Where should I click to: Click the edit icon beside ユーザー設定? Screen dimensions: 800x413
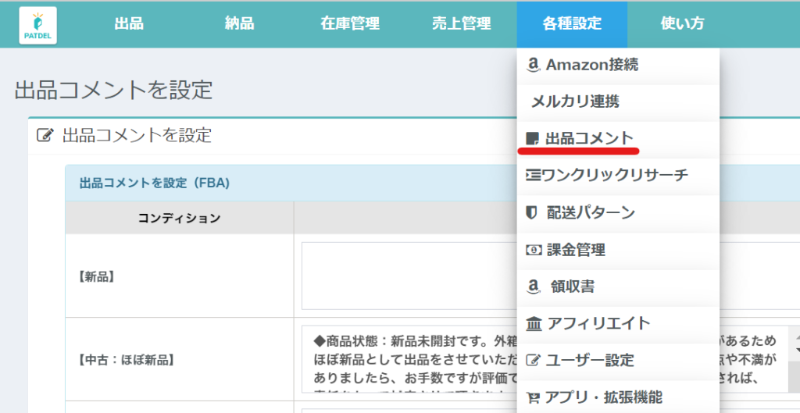click(534, 361)
